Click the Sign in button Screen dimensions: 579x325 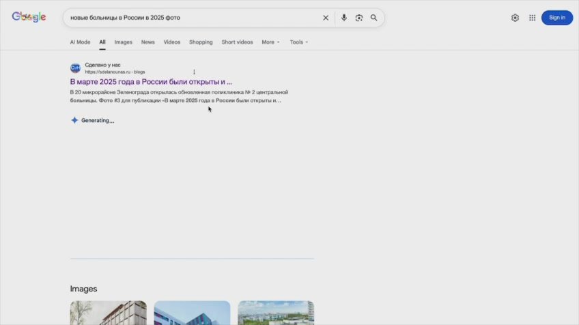click(556, 18)
